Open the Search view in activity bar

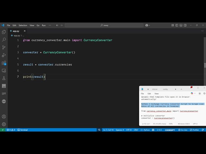click(4, 39)
